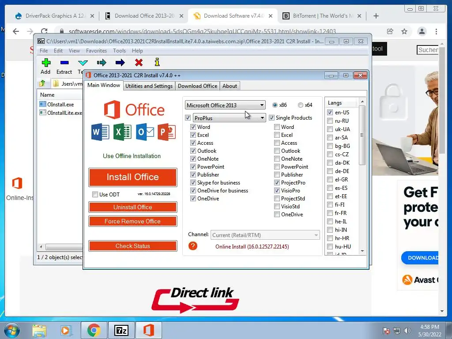
Task: Select OInstallLite.exe in the 7-Zip list
Action: tap(61, 113)
